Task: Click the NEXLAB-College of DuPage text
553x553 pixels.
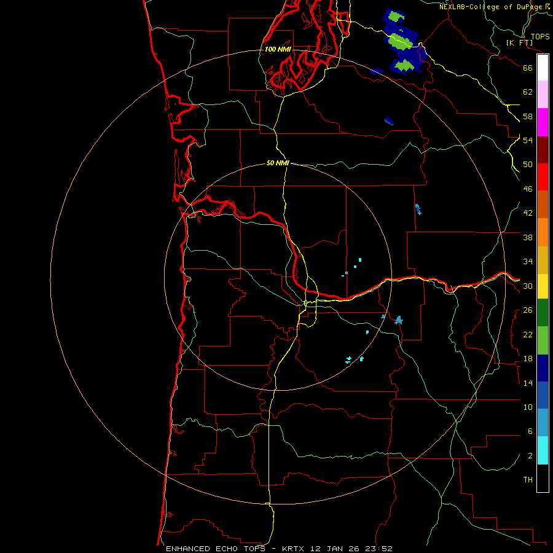Action: tap(490, 7)
